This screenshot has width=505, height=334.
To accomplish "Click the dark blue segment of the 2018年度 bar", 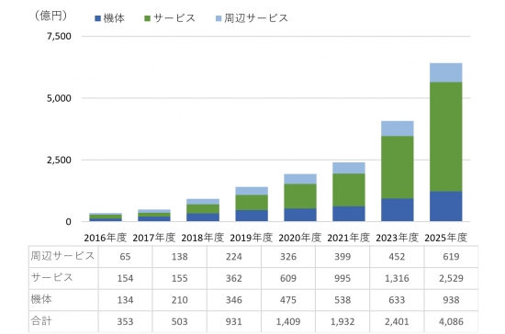I will click(x=203, y=217).
